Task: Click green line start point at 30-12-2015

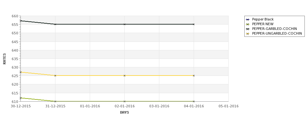Action: click(20, 98)
